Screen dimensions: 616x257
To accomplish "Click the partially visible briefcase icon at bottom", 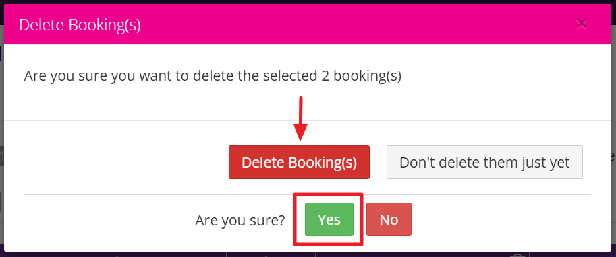I will coord(517,255).
